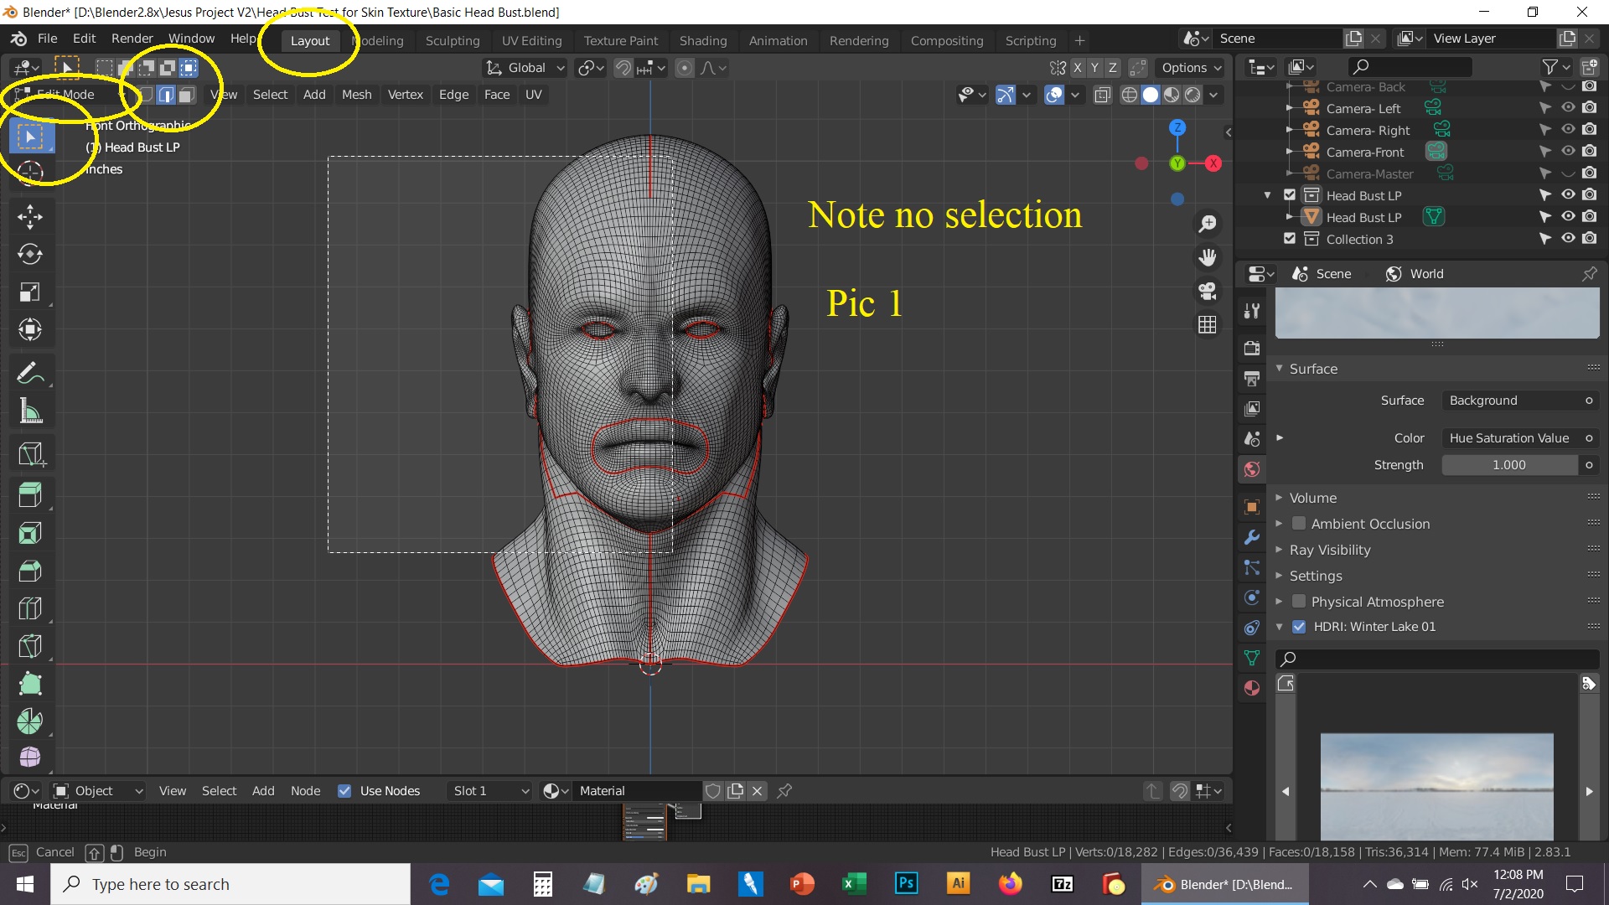Switch to the Sculpting workspace tab
The height and width of the screenshot is (905, 1609).
(x=453, y=40)
